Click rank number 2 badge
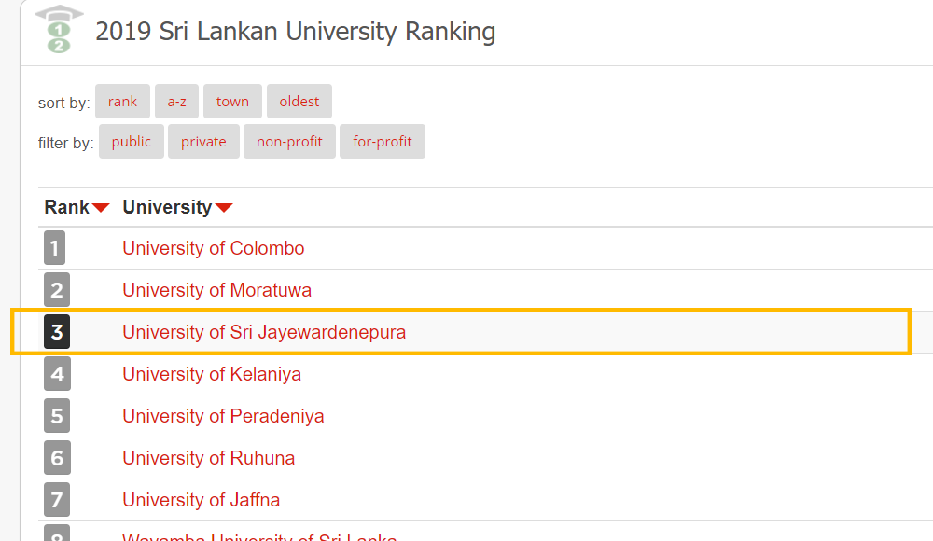Viewport: 933px width, 541px height. [x=56, y=290]
